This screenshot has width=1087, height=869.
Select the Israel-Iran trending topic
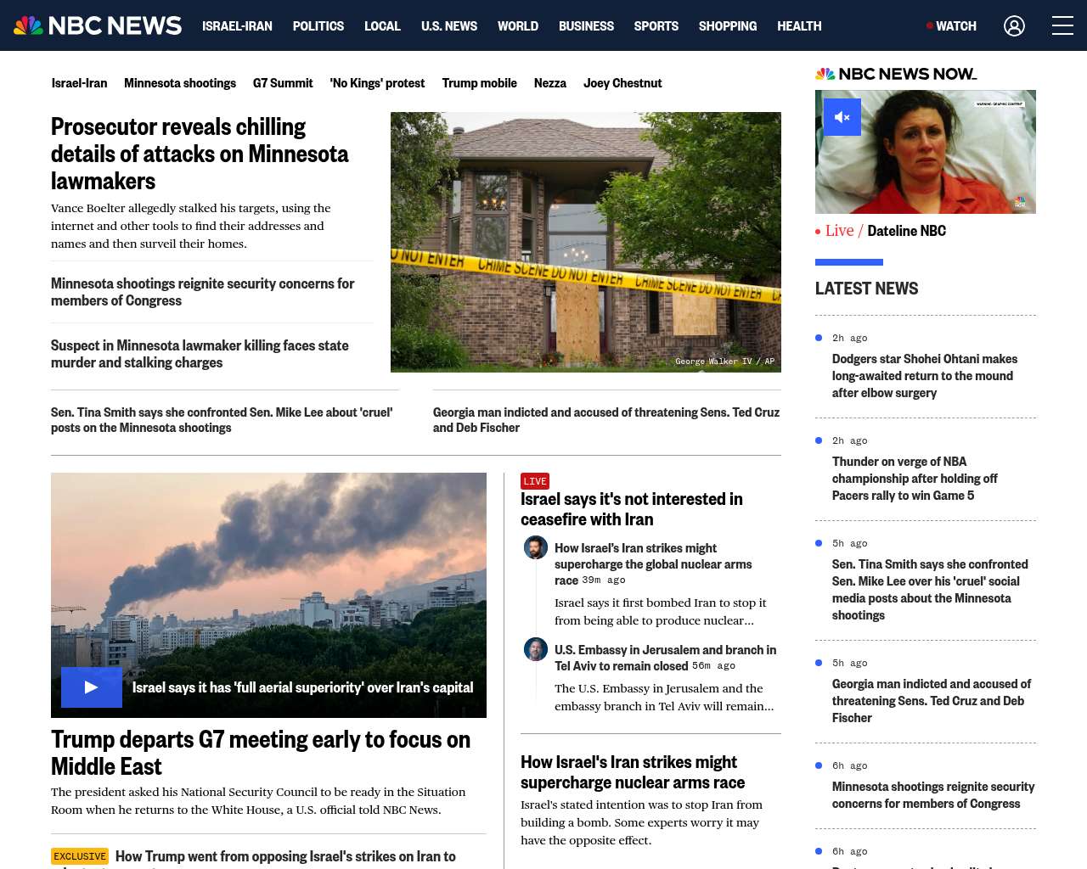[x=79, y=83]
